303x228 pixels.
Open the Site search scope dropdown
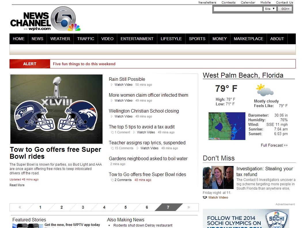pos(270,9)
